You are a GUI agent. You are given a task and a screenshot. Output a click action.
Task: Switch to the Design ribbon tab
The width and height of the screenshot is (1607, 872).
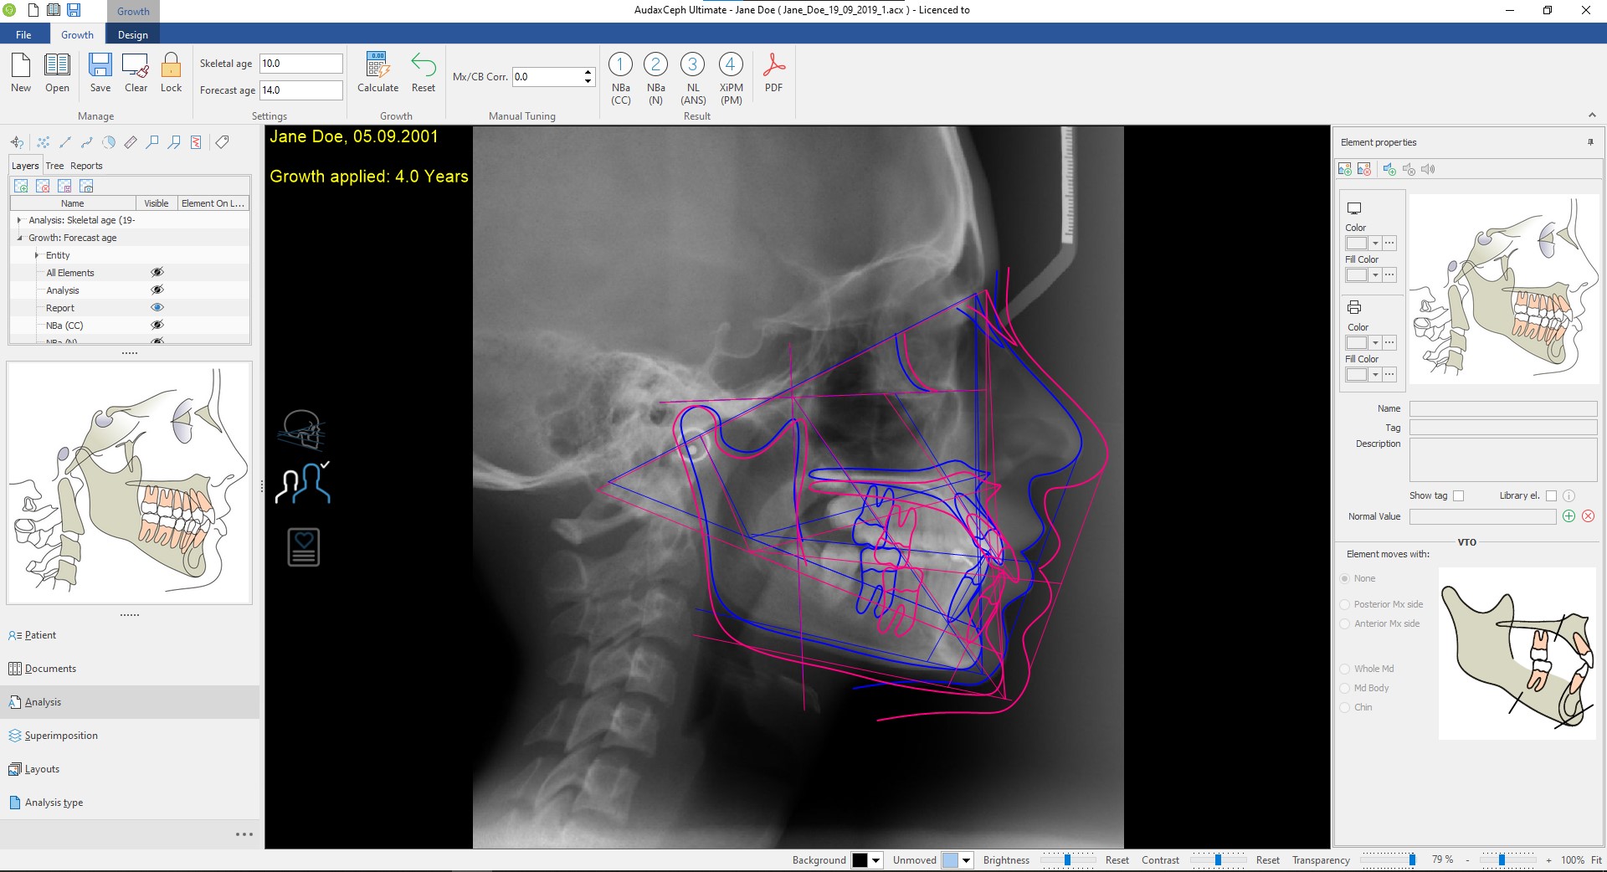[x=132, y=35]
